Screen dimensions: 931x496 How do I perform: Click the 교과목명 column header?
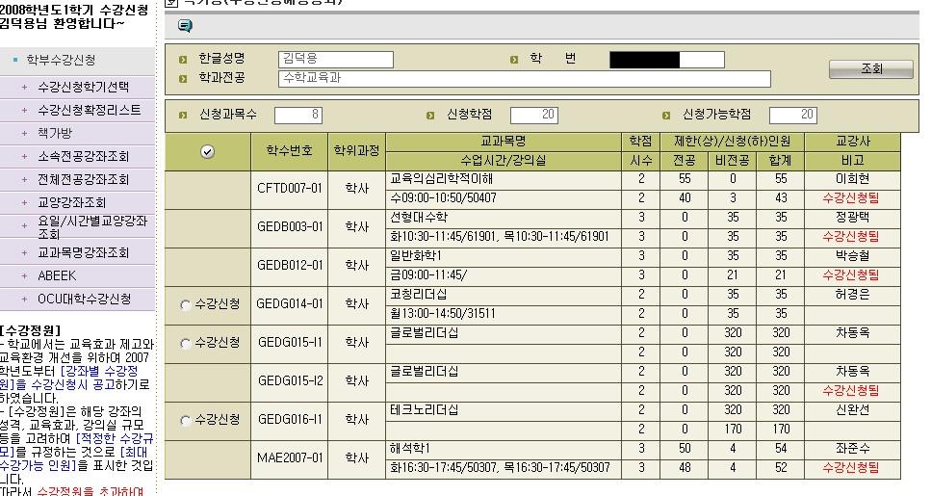503,142
